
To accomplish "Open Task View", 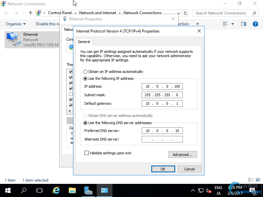I will pos(39,190).
